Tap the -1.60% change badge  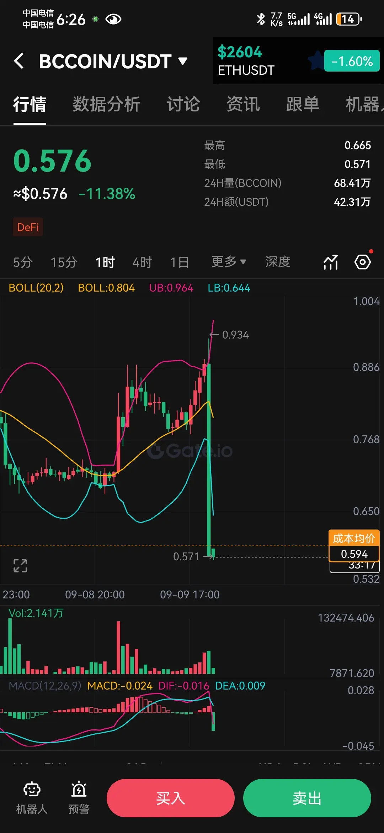(x=352, y=61)
